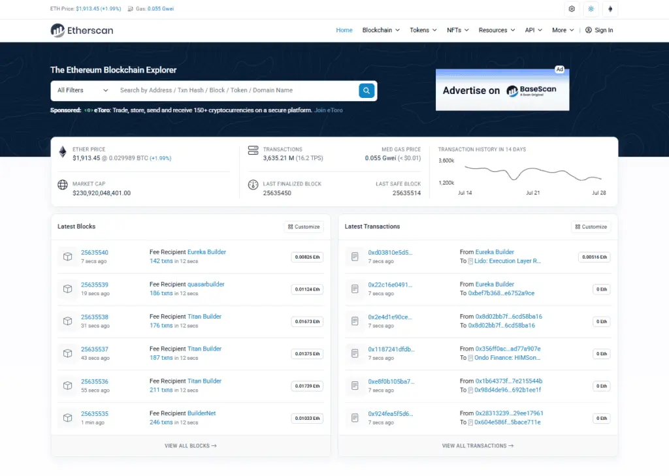Open address 0xbef7b368...e6752a9ce
Screen dimensions: 669x476
[x=501, y=293]
